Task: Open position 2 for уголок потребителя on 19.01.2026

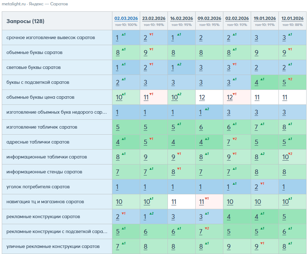Action: tap(256, 187)
